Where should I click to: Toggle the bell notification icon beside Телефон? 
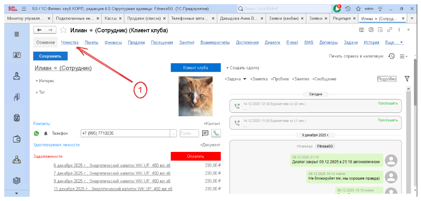46,133
